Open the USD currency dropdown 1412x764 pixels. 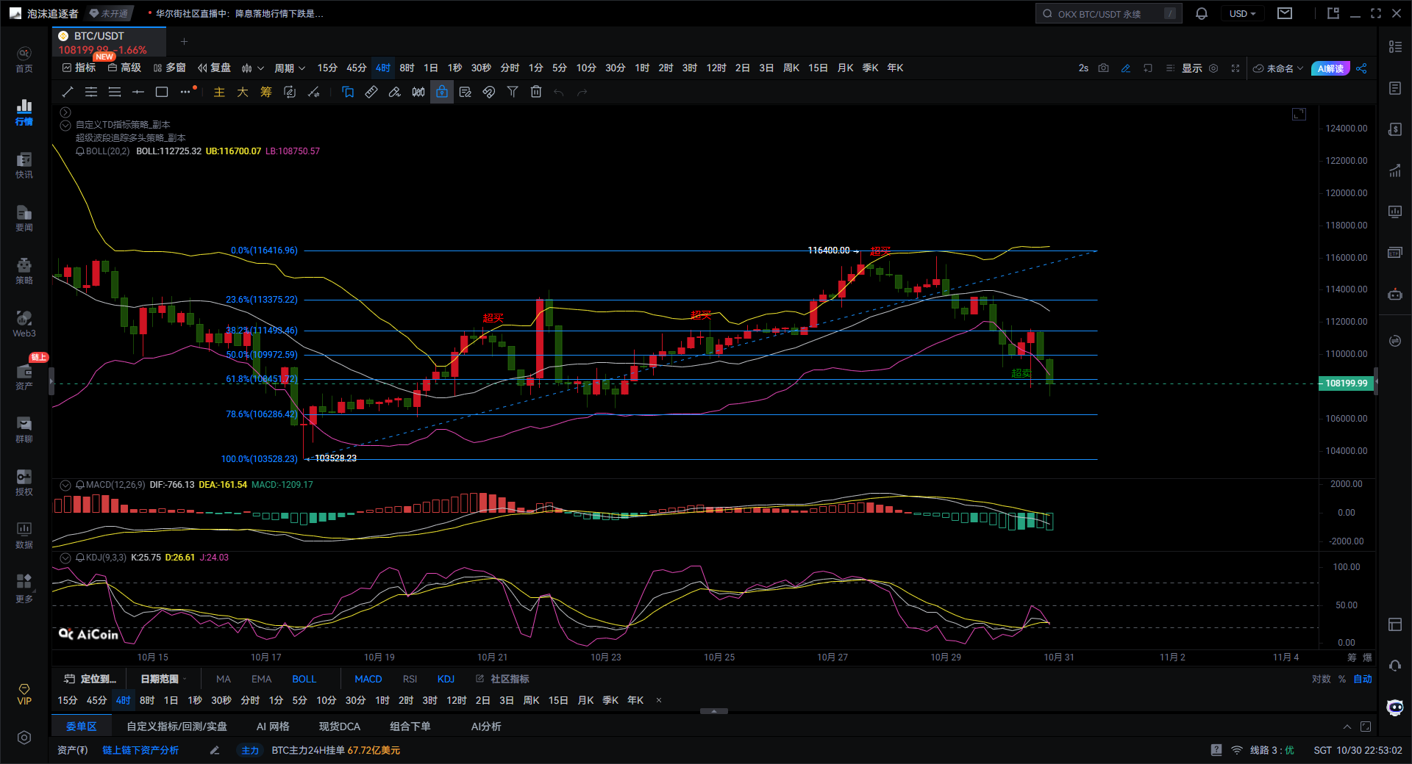(x=1242, y=14)
